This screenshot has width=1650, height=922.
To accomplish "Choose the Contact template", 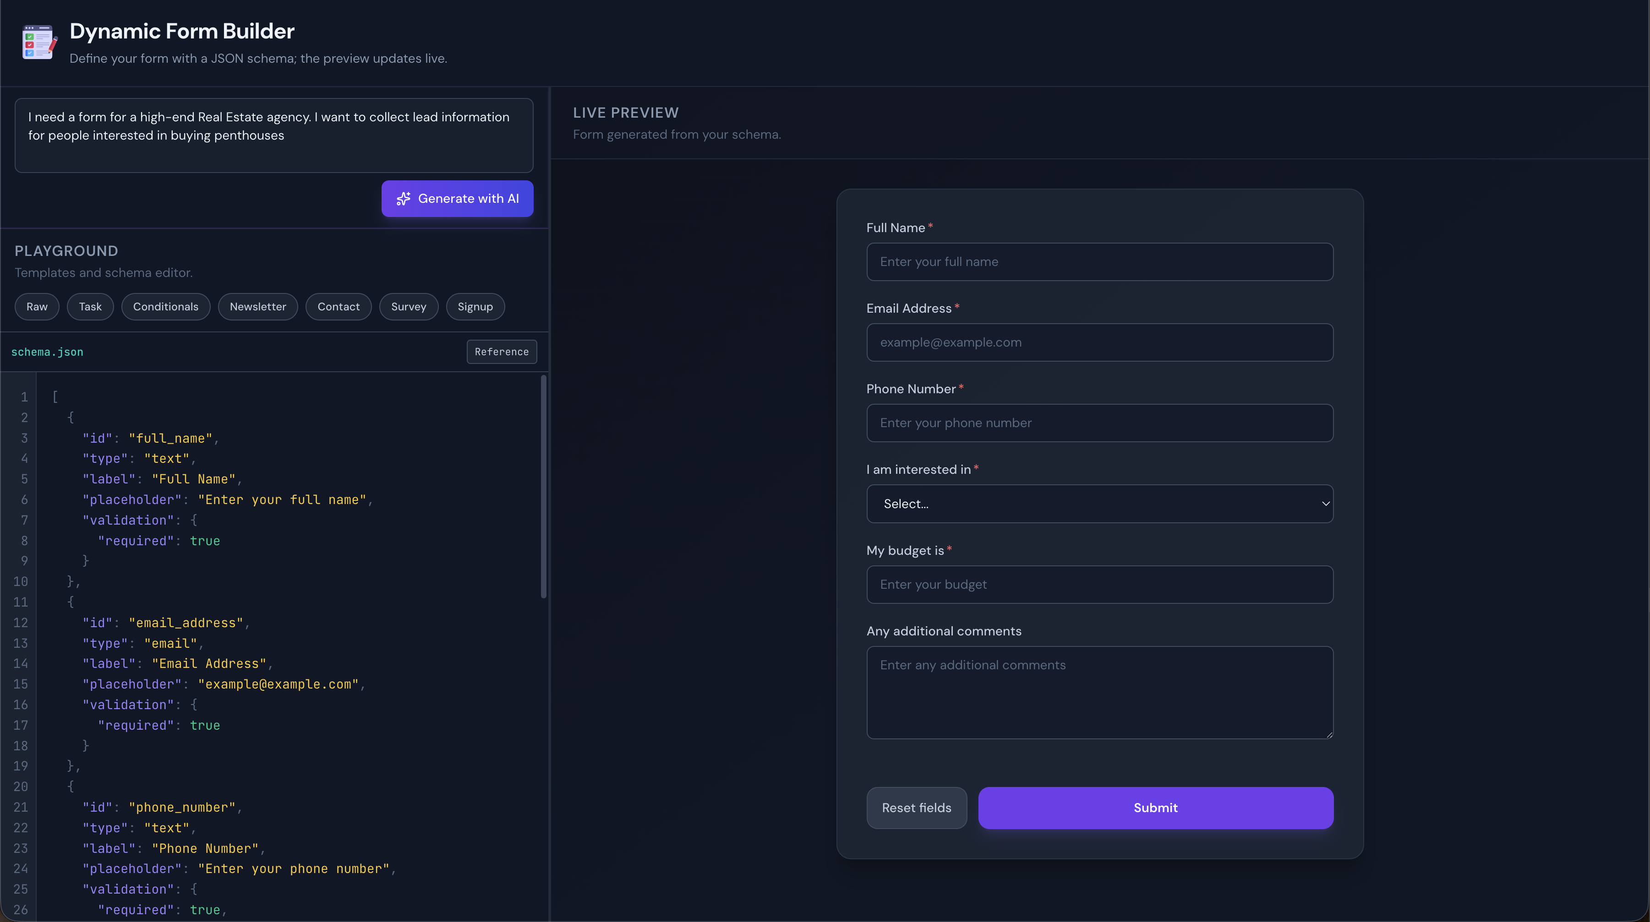I will pyautogui.click(x=338, y=307).
